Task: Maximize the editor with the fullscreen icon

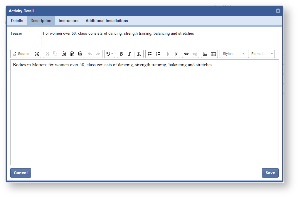Action: tap(37, 54)
